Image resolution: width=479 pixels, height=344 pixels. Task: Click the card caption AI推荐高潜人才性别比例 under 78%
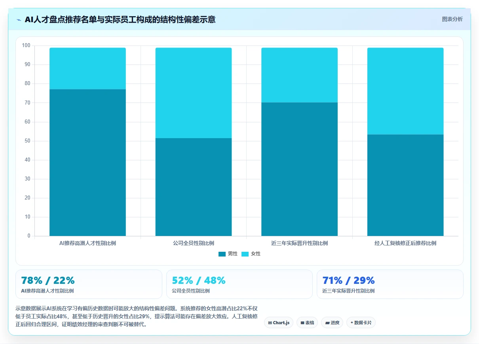[x=47, y=291]
